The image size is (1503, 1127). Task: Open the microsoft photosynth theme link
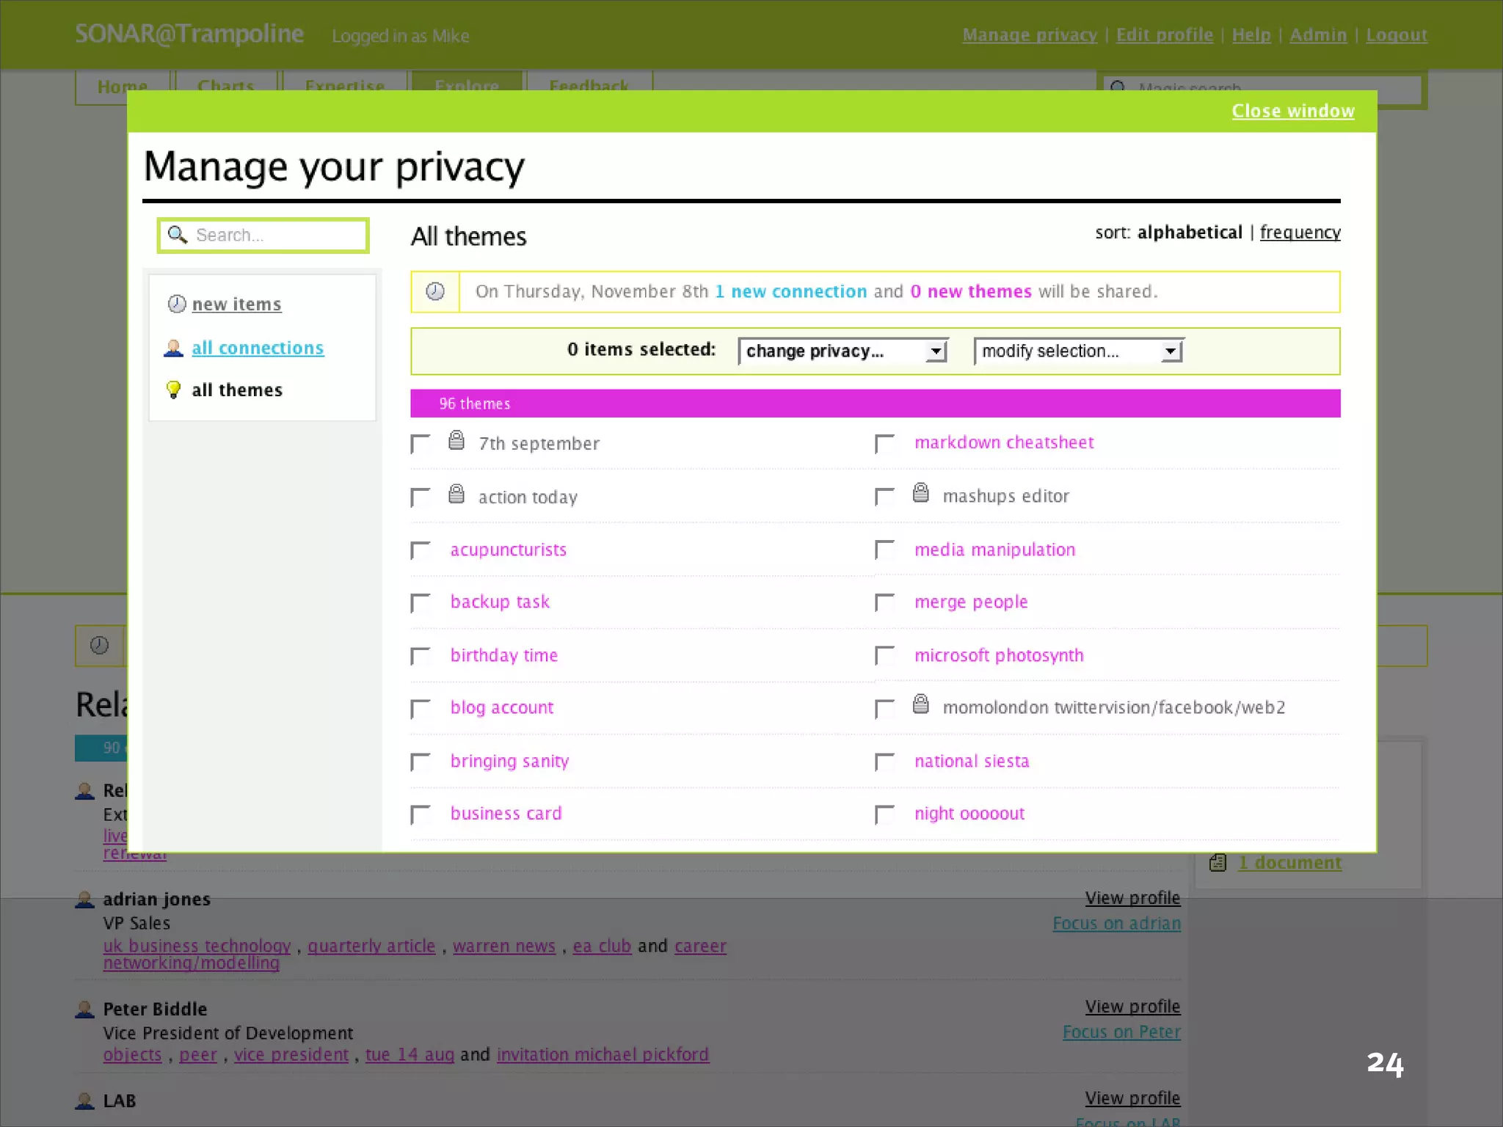pyautogui.click(x=998, y=655)
